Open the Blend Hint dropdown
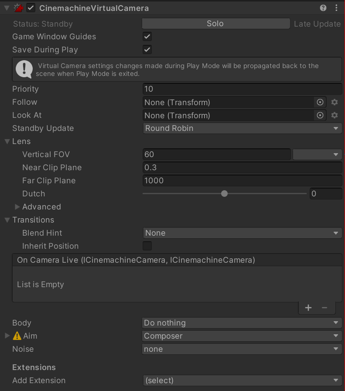This screenshot has height=391, width=345. click(x=242, y=233)
